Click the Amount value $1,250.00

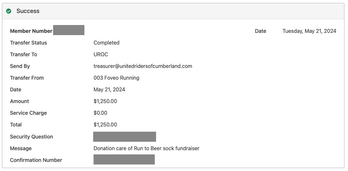[105, 101]
